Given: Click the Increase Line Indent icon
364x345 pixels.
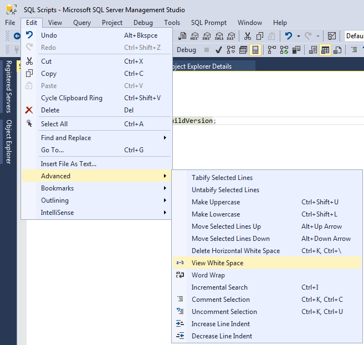Looking at the screenshot, I should (180, 324).
